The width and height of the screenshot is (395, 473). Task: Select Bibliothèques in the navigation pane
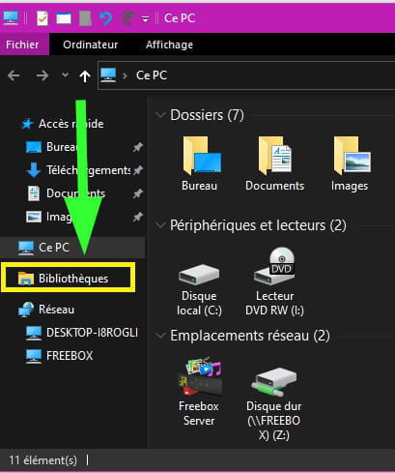pos(69,279)
